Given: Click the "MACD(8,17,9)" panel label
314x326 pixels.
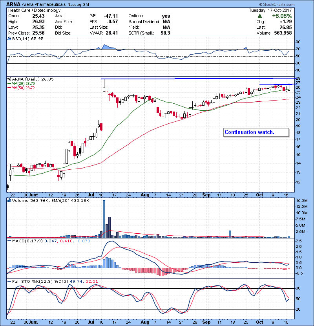Looking at the screenshot, I should (27, 241).
